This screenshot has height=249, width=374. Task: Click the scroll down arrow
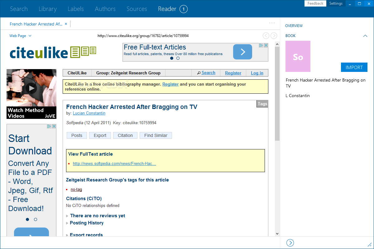pyautogui.click(x=277, y=233)
